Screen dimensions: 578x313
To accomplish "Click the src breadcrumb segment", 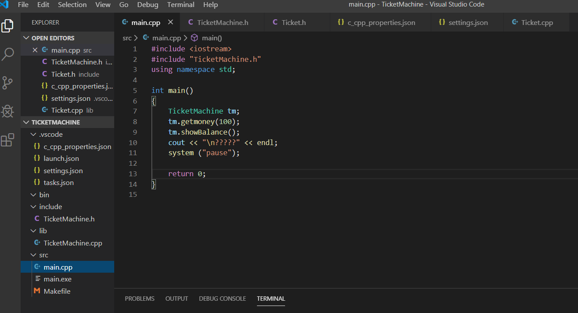I will click(x=127, y=38).
